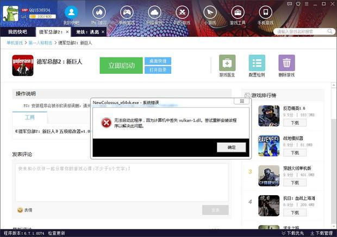This screenshot has height=237, width=337.
Task: Open the 表情 emoji picker
Action: (24, 210)
